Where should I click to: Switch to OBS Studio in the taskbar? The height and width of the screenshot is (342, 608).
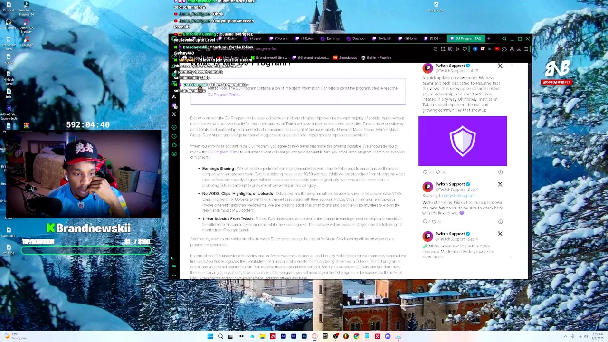tap(335, 336)
